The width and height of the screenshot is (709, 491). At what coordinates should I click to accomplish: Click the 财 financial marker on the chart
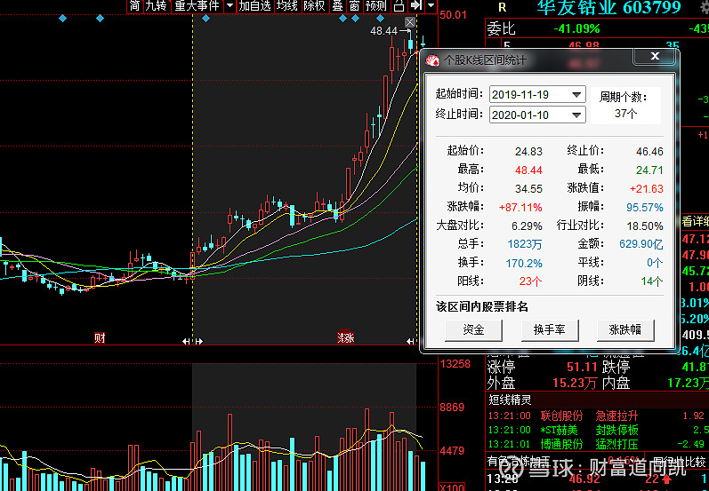tap(100, 338)
